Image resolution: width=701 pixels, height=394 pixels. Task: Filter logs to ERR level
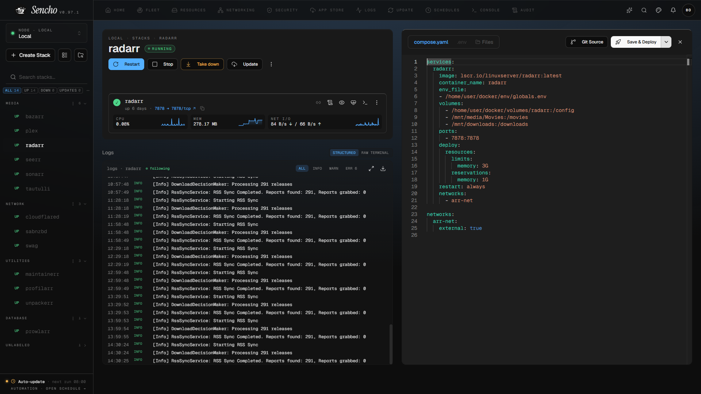tap(351, 169)
